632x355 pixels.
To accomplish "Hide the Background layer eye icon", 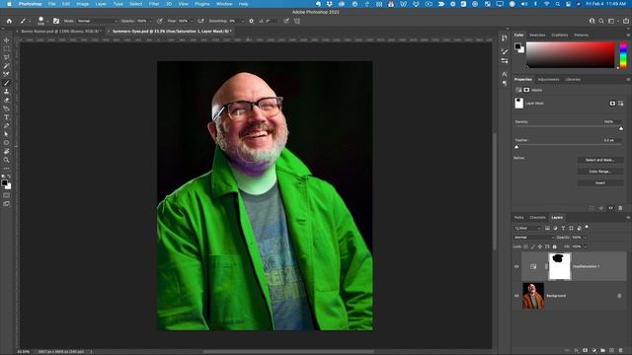I will pyautogui.click(x=516, y=296).
